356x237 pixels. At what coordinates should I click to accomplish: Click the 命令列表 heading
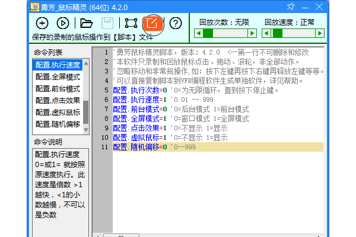pyautogui.click(x=48, y=52)
